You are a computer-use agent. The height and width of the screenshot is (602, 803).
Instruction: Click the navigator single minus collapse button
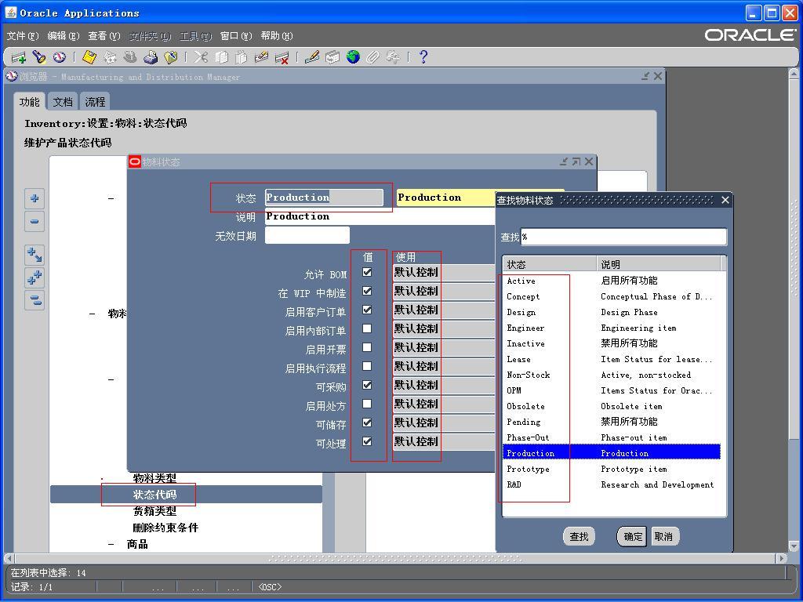[x=35, y=221]
